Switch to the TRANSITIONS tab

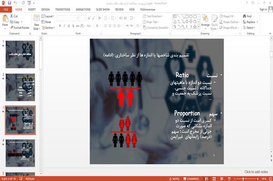click(63, 10)
